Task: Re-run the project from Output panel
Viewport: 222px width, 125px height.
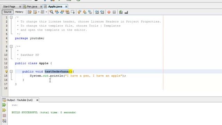Action: click(4, 105)
